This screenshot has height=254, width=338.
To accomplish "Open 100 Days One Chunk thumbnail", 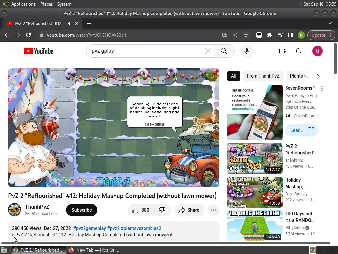I will [x=254, y=226].
